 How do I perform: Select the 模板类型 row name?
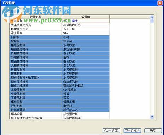pyautogui.click(x=36, y=102)
